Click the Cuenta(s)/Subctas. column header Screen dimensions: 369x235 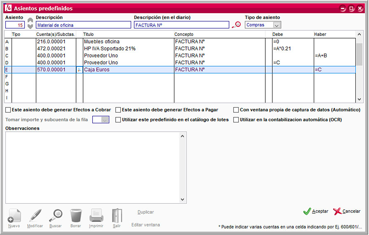coord(56,34)
